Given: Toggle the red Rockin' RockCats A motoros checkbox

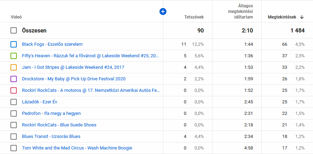Looking at the screenshot, I should point(14,90).
